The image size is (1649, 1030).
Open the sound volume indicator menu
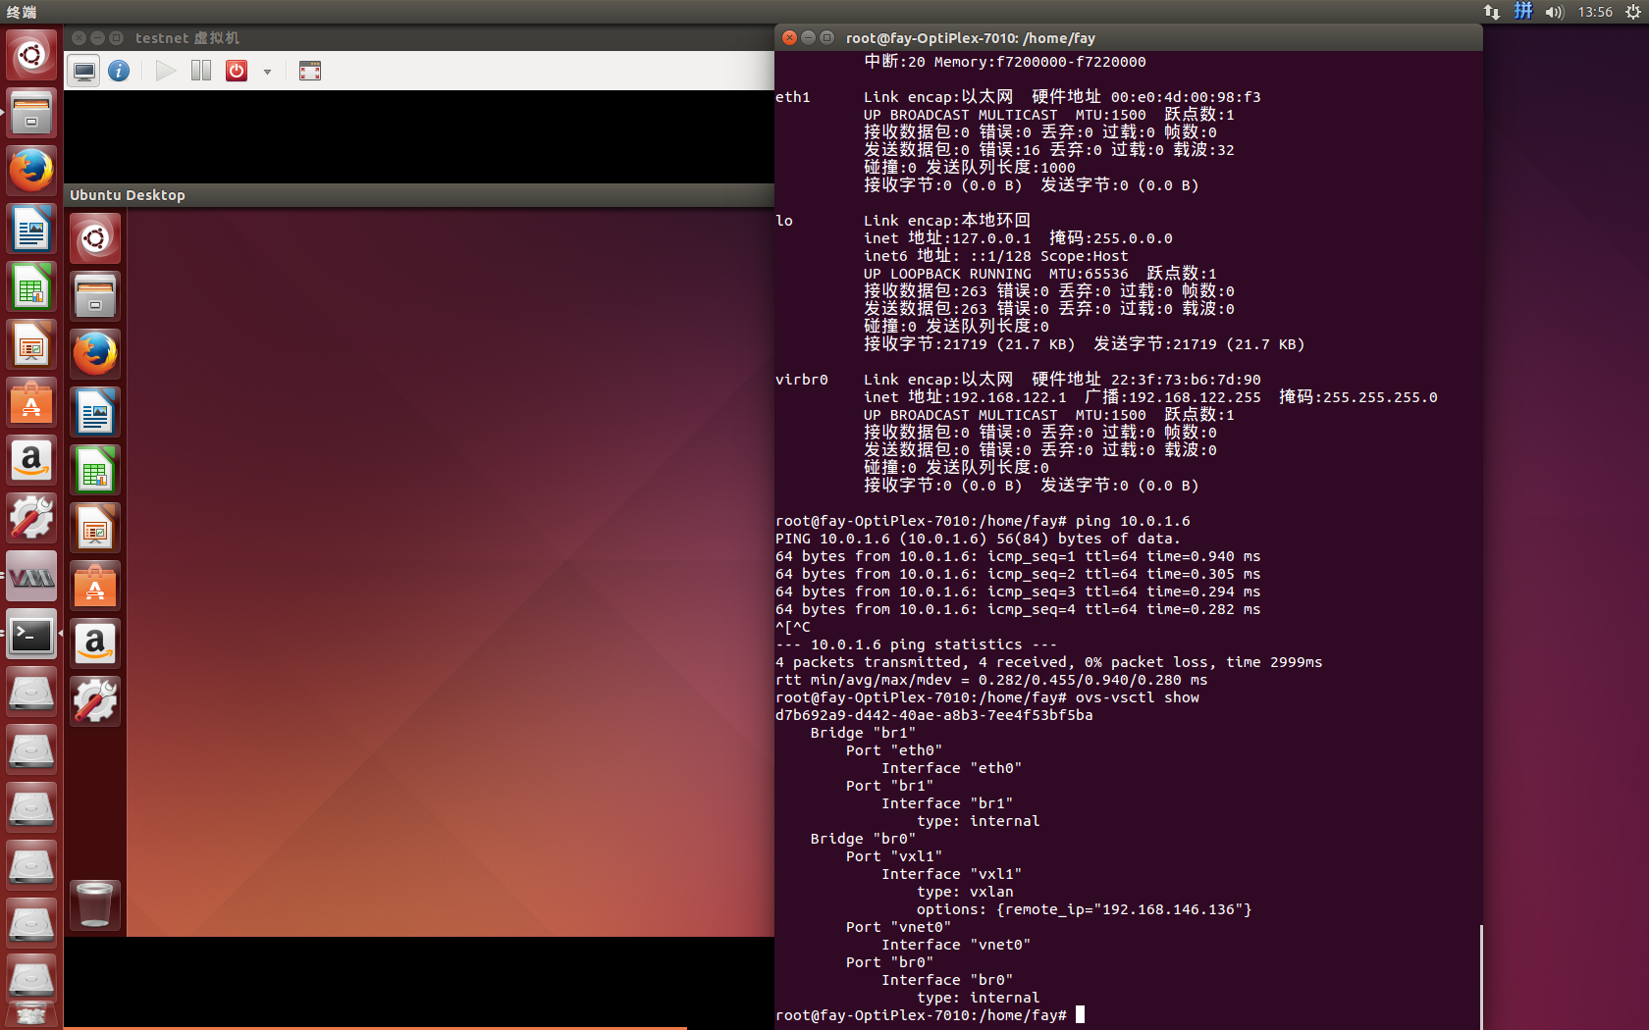click(1555, 12)
